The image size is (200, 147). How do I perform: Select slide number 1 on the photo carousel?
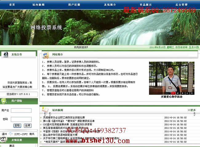(173, 93)
